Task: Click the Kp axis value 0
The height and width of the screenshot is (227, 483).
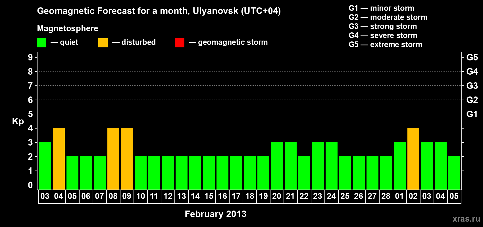Action: (30, 185)
